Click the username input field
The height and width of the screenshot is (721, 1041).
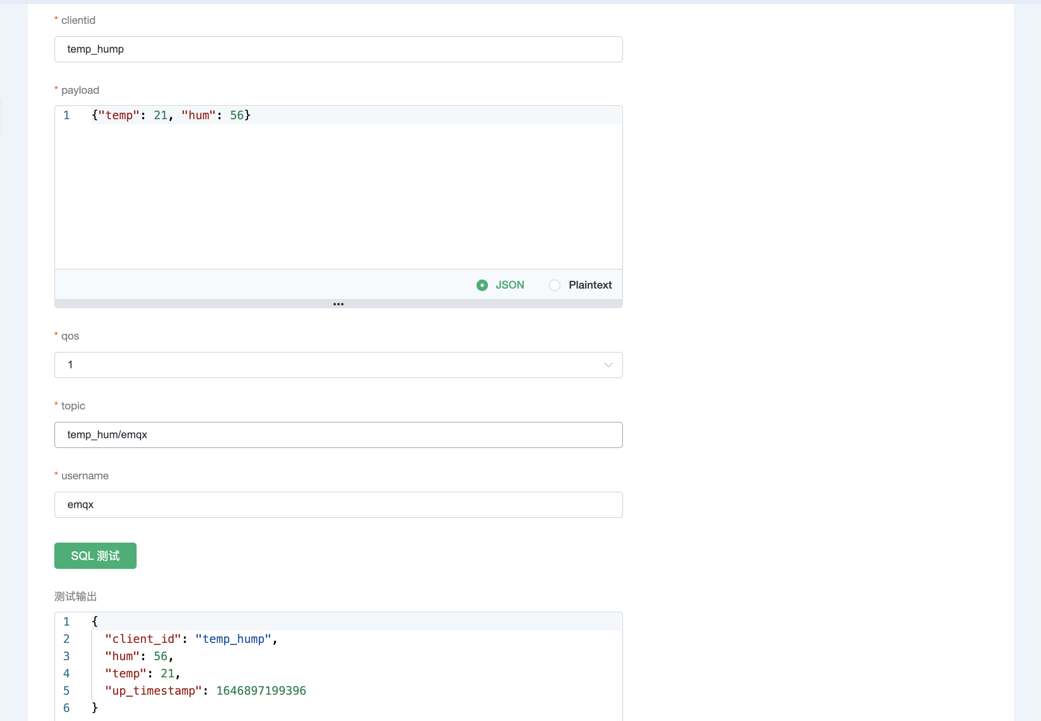click(338, 505)
